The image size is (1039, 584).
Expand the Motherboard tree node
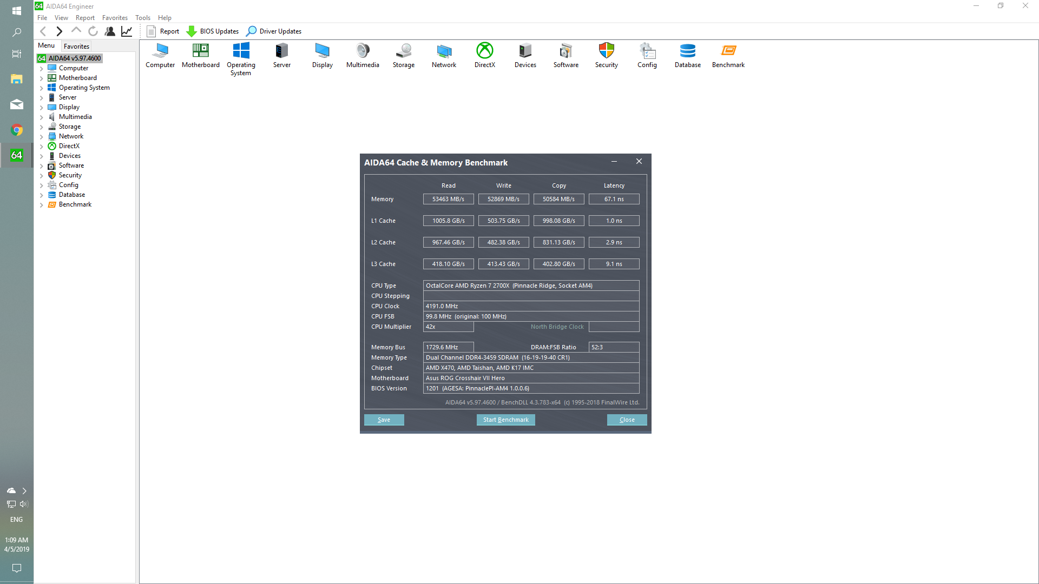(x=41, y=78)
